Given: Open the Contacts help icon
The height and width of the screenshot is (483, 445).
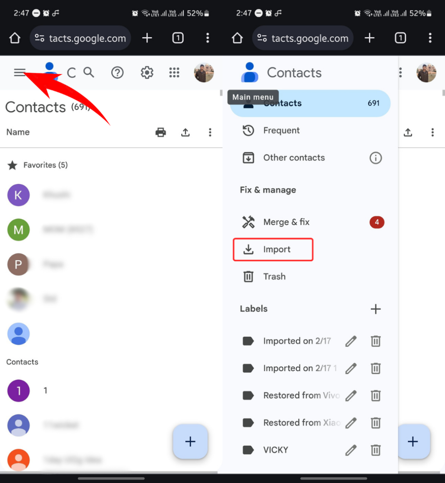Looking at the screenshot, I should (x=117, y=72).
